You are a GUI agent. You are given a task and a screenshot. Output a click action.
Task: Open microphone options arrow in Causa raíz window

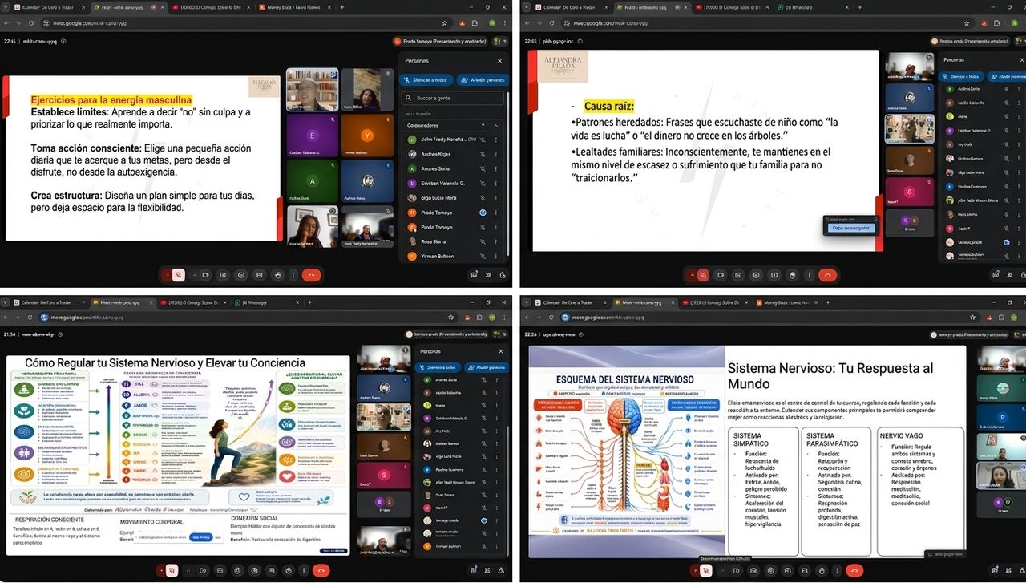[691, 275]
